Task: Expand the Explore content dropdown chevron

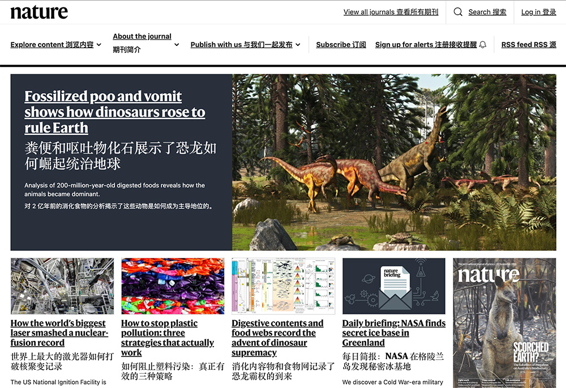Action: click(x=99, y=45)
